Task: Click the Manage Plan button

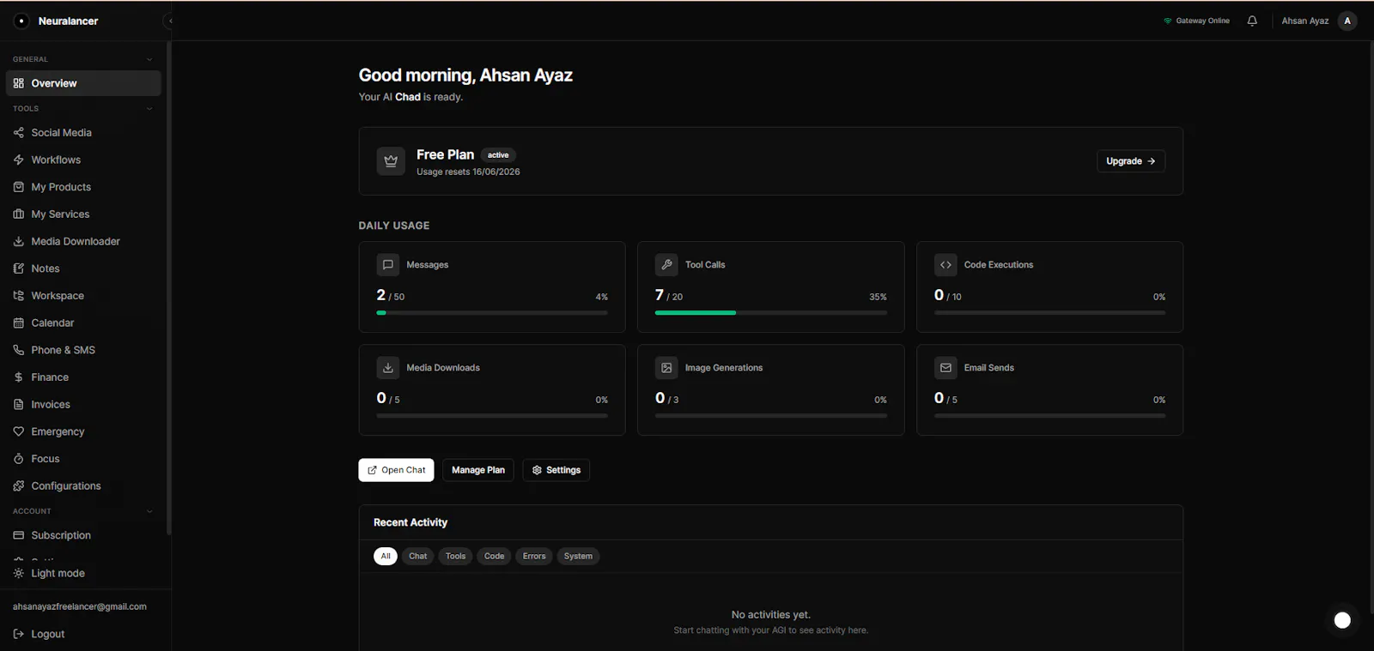Action: click(x=478, y=470)
